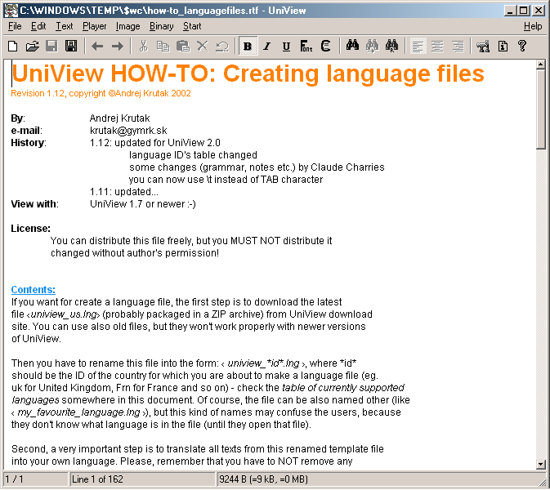550x490 pixels.
Task: Click the Undo curved arrow icon
Action: [x=222, y=46]
